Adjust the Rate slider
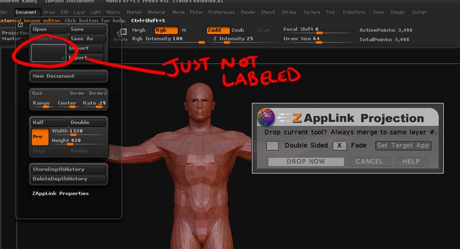This screenshot has width=460, height=249. (x=94, y=104)
